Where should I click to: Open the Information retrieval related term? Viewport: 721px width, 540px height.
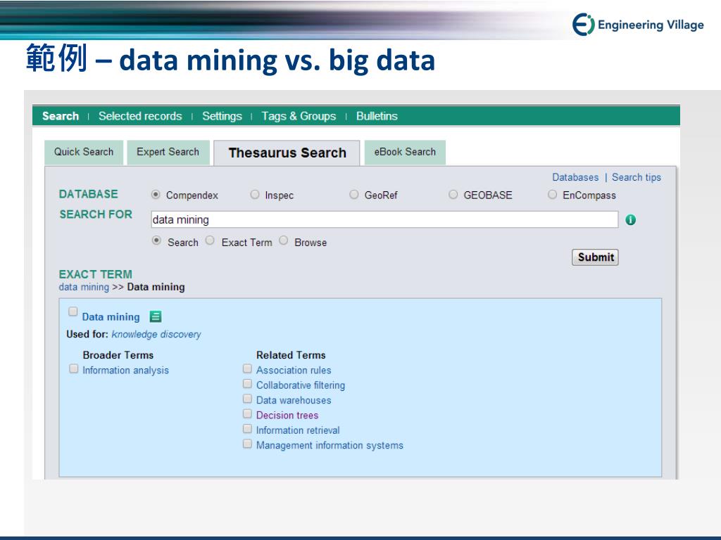298,430
